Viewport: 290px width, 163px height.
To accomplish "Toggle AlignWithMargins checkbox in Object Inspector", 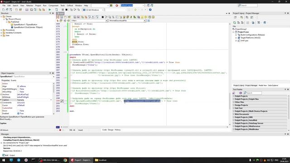I will click(18, 89).
